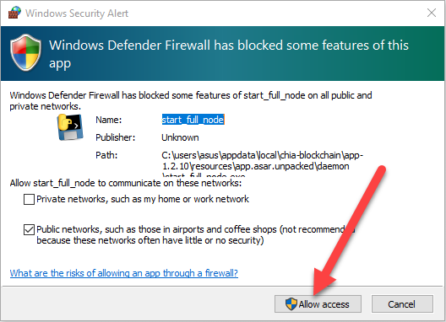Viewport: 446px width, 322px height.
Task: Click the firewall icon in title bar
Action: [x=14, y=13]
